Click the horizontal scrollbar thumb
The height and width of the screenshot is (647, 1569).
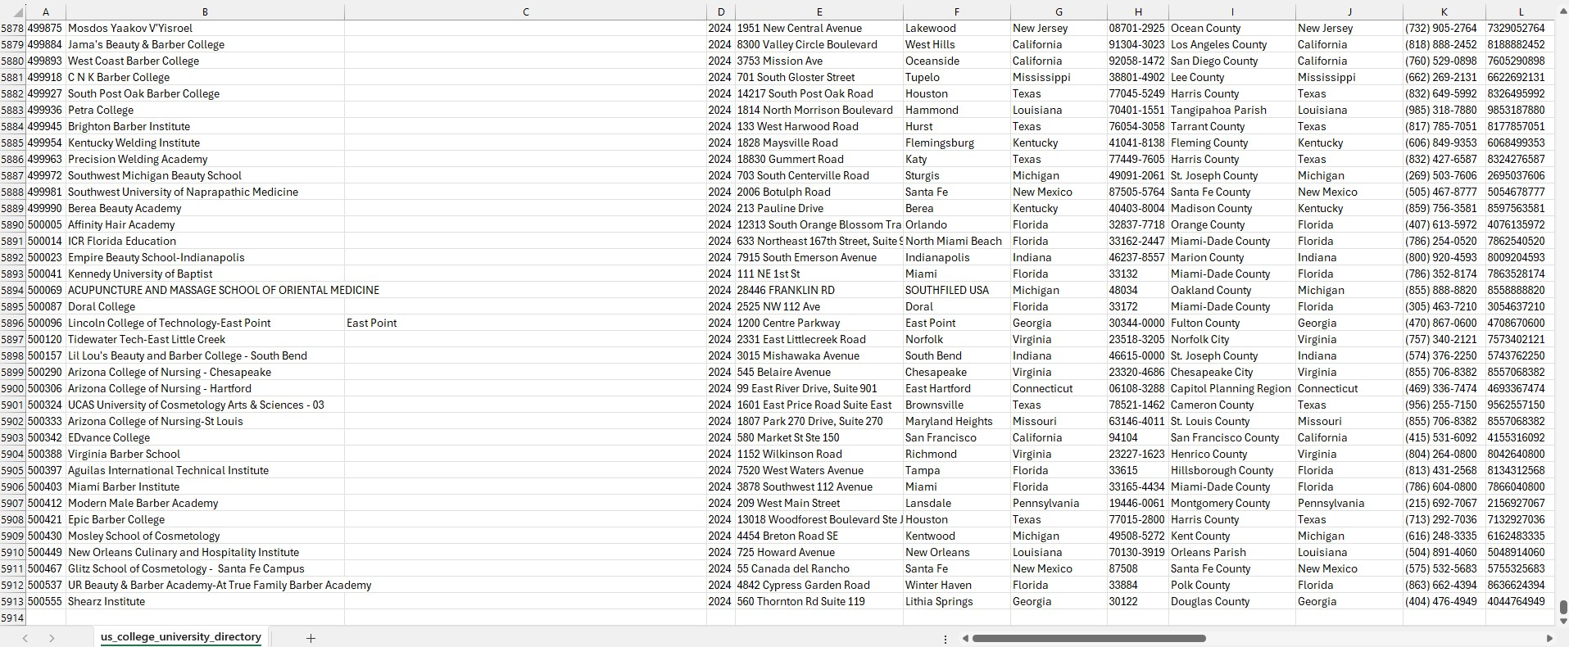click(1088, 638)
